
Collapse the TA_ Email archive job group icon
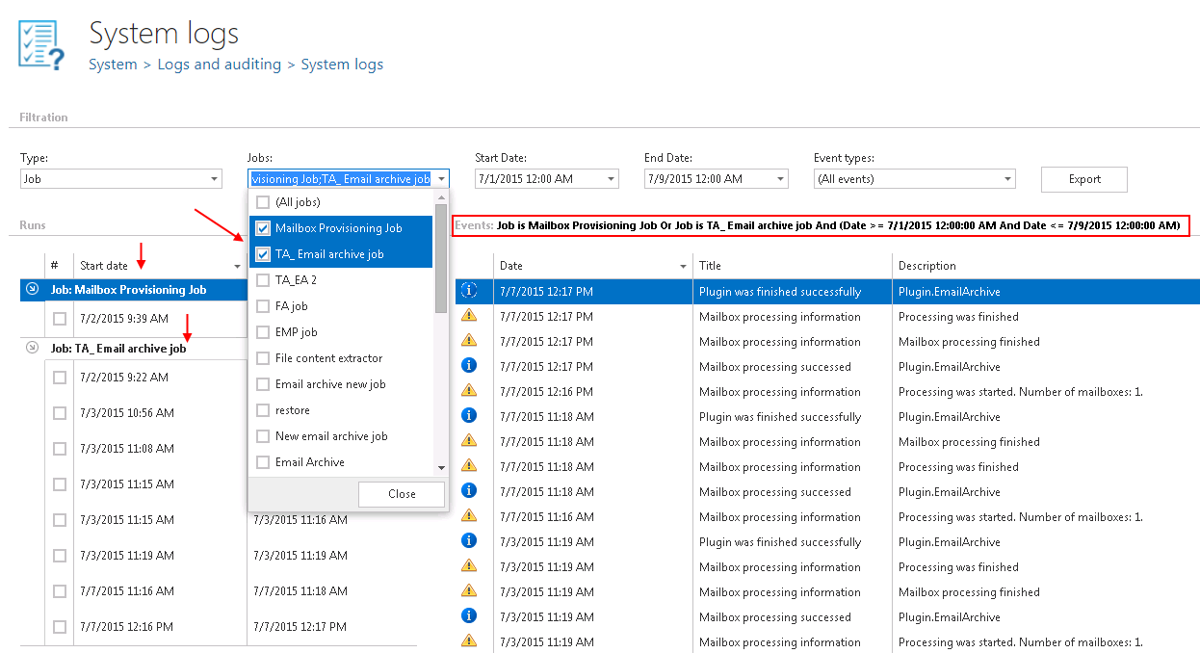click(x=32, y=348)
